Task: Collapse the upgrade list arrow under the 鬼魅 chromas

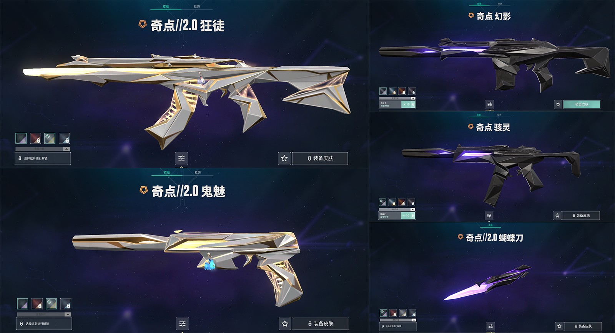Action: (x=68, y=315)
